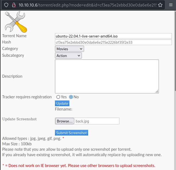The image size is (176, 170).
Task: Click the read-only Hash field
Action: pyautogui.click(x=113, y=42)
